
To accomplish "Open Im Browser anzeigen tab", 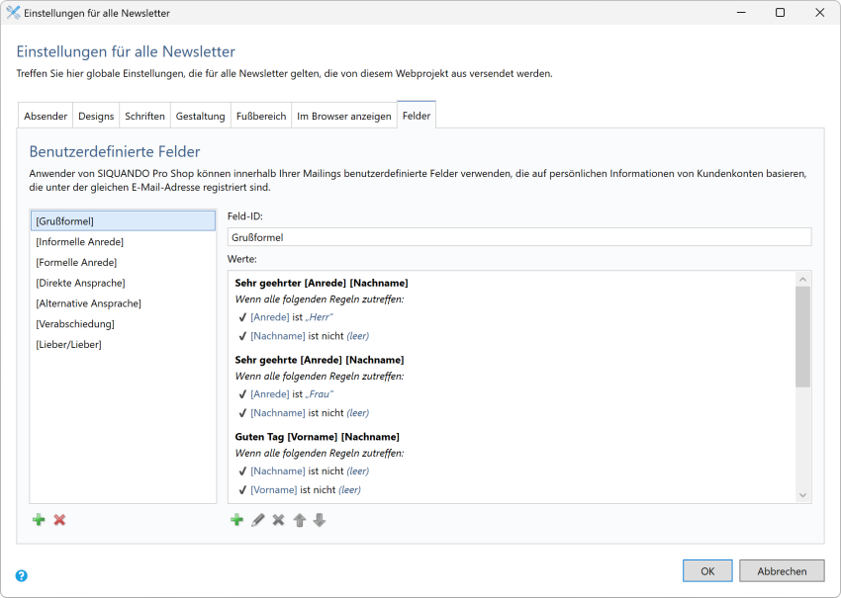I will (x=343, y=117).
